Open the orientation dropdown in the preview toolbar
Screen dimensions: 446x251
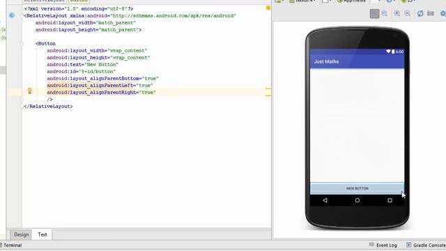coord(327,1)
